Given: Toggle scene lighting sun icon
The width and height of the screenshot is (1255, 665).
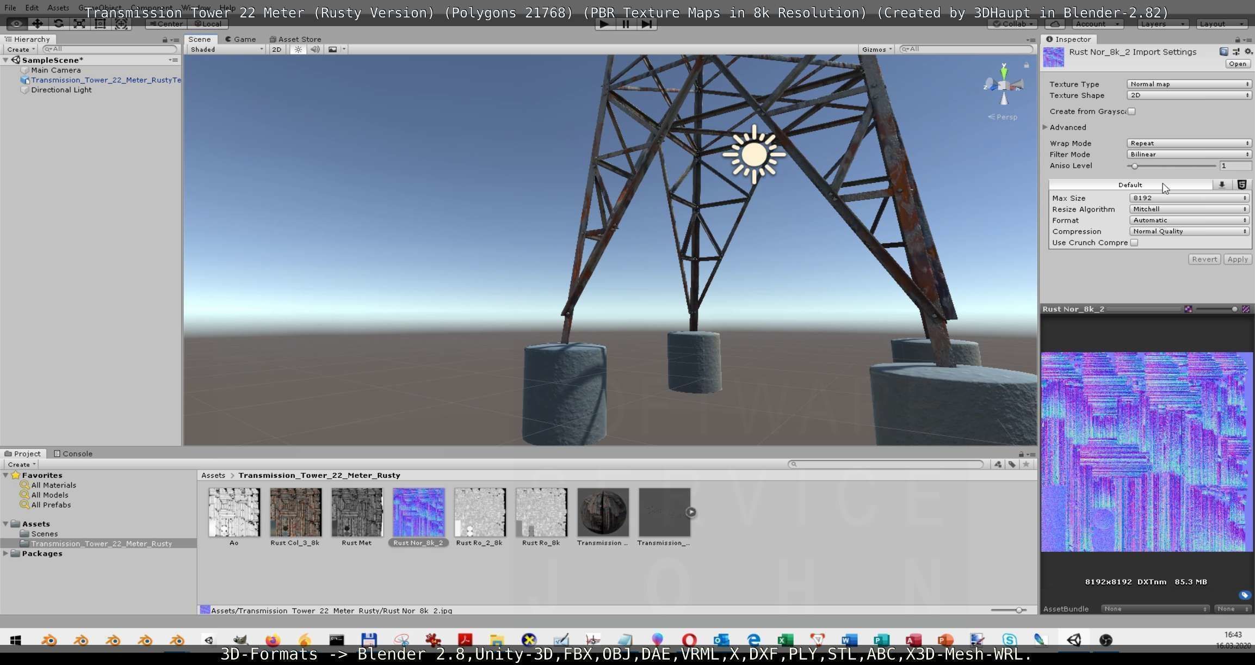Looking at the screenshot, I should click(298, 49).
